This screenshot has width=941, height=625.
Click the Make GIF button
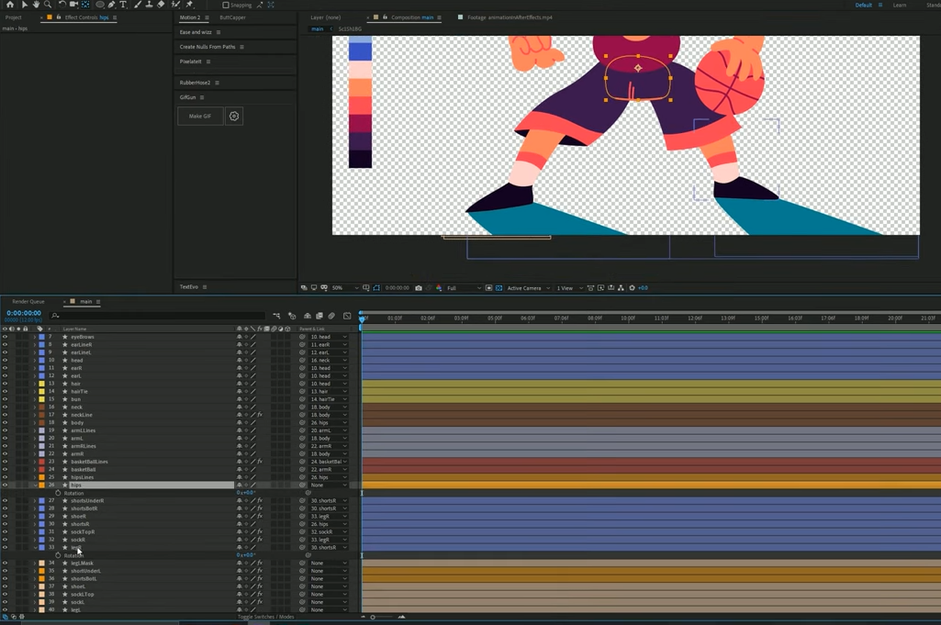(x=200, y=117)
